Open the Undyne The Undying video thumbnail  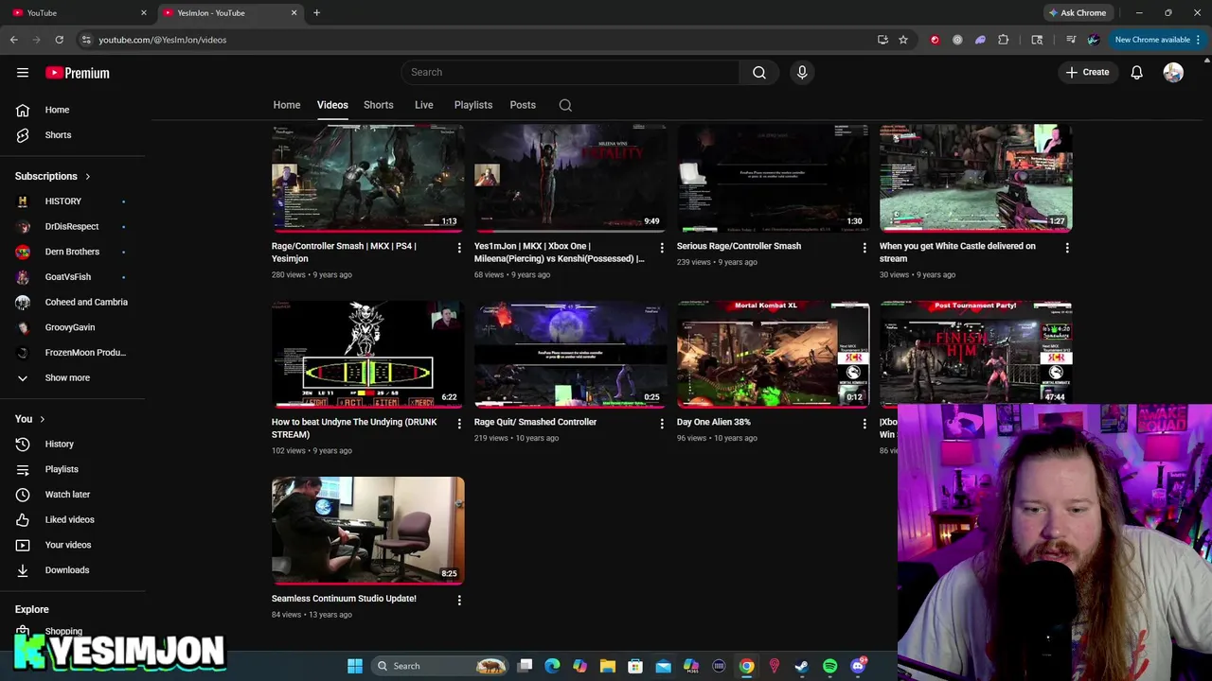(368, 355)
